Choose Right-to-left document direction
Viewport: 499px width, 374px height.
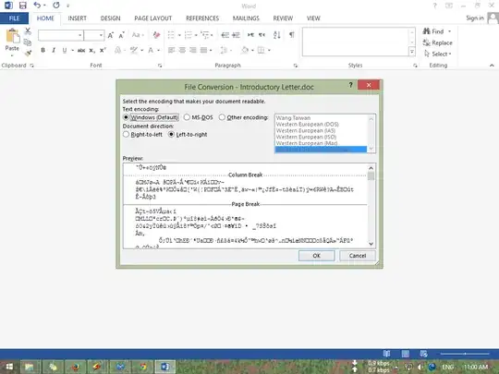tap(126, 134)
